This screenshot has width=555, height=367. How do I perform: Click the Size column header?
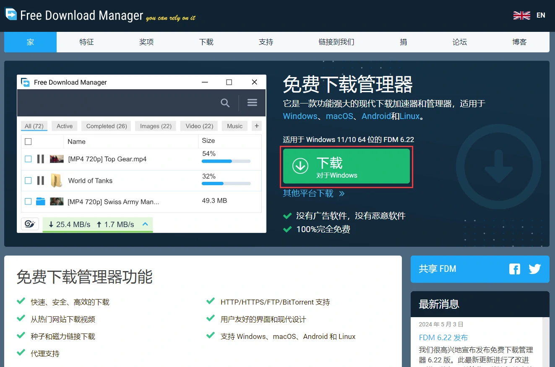[208, 141]
